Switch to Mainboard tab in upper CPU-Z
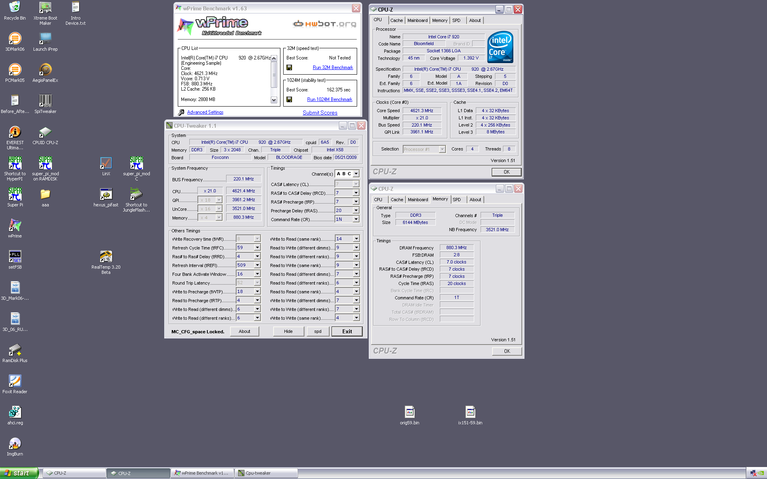767x479 pixels. pyautogui.click(x=417, y=20)
